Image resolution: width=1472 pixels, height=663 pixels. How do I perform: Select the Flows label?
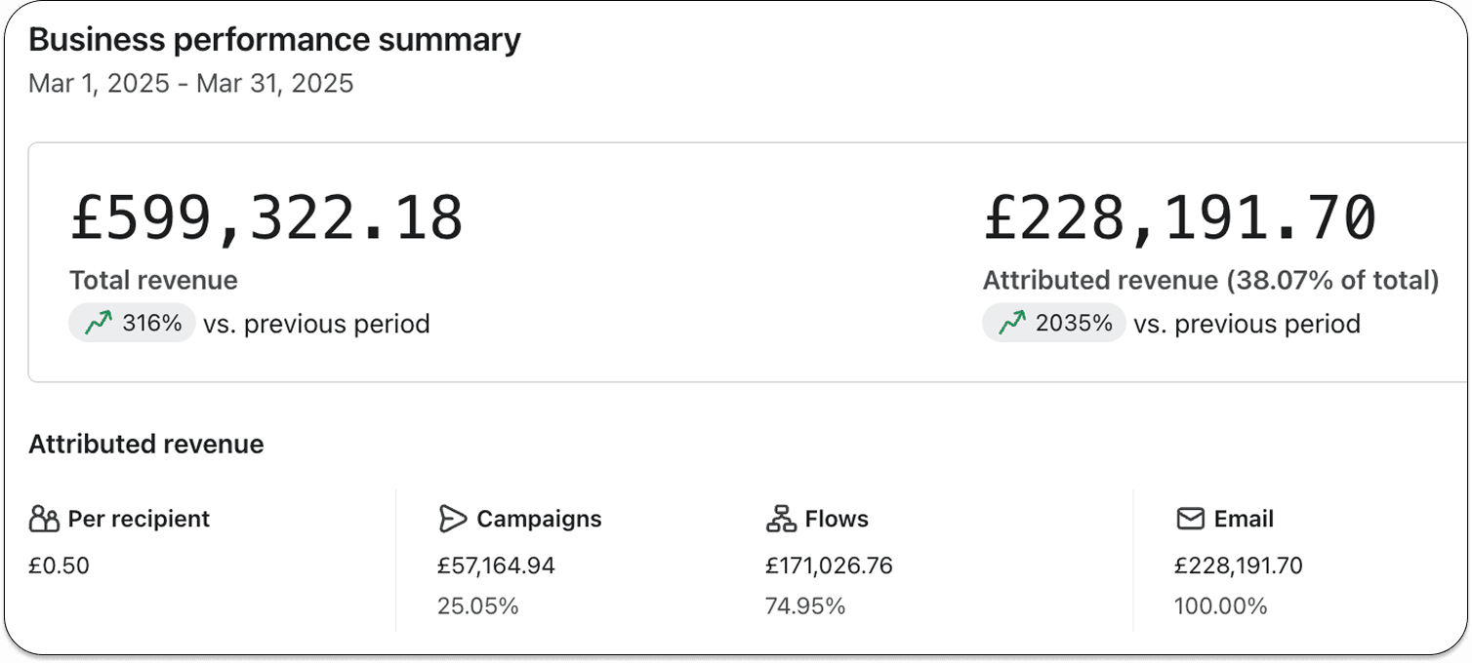pos(837,519)
